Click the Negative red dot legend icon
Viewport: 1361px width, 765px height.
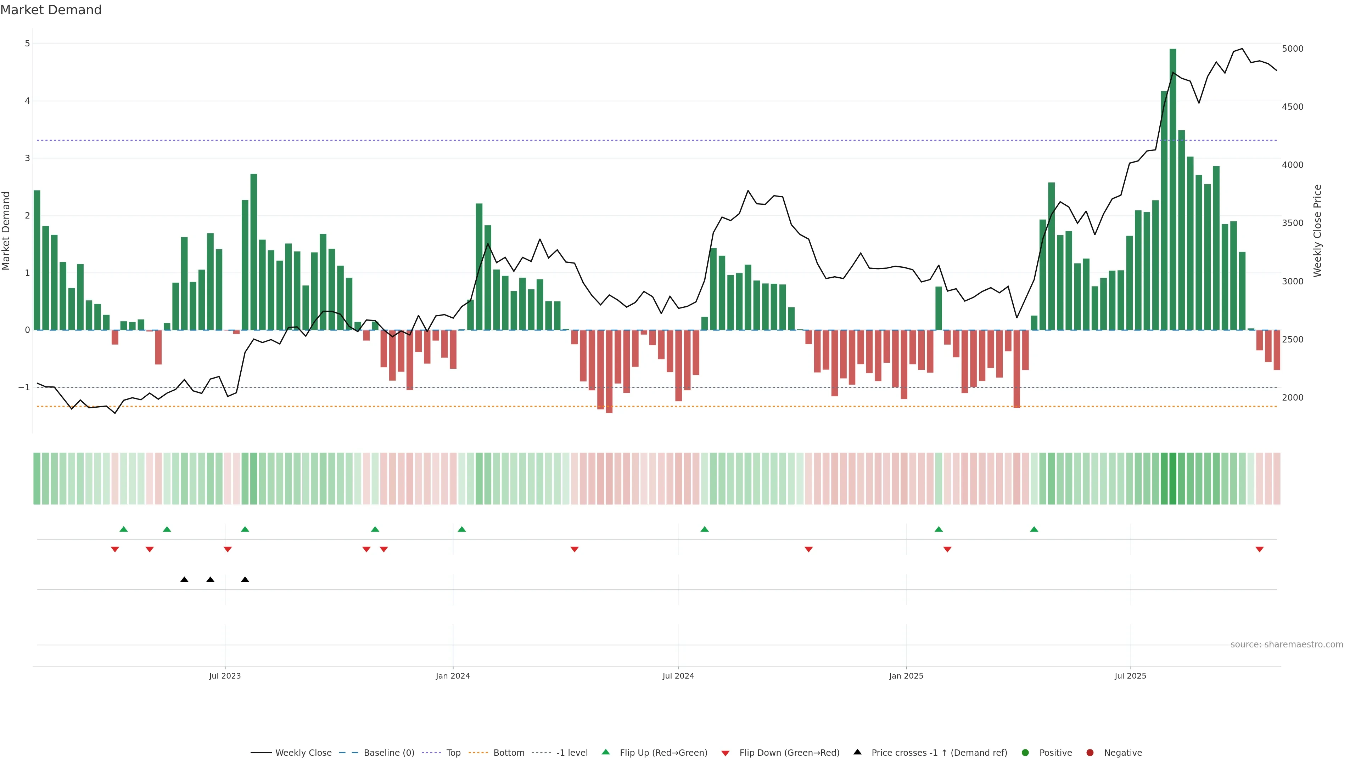(1090, 753)
